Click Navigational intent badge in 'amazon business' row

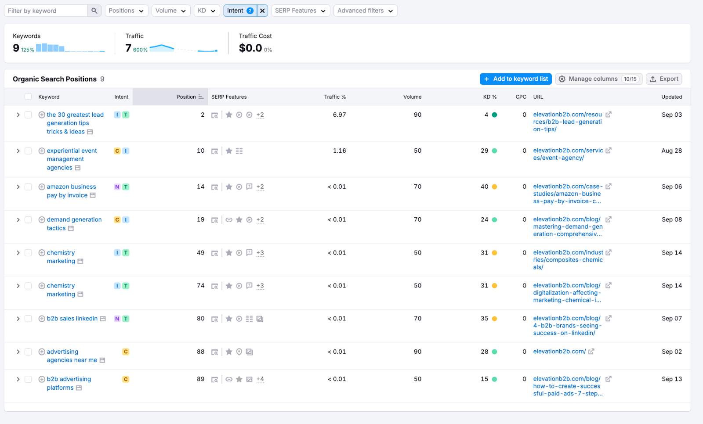coord(117,187)
